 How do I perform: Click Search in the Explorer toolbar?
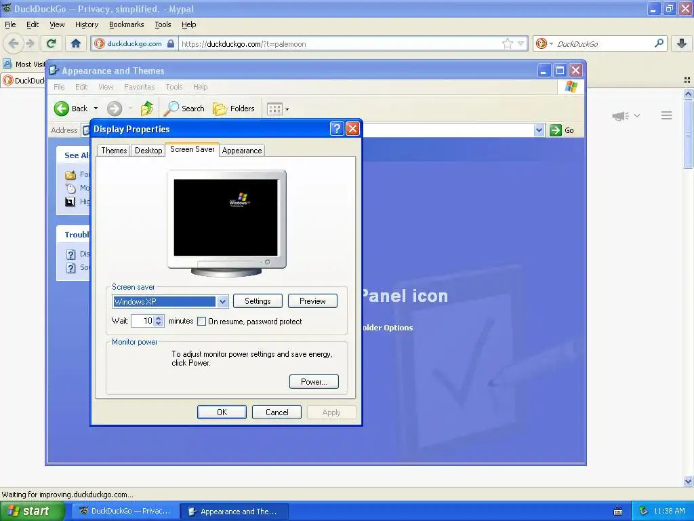(x=184, y=109)
